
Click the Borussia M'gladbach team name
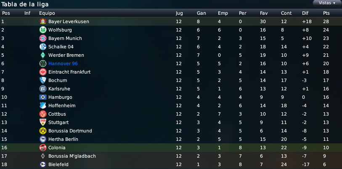(x=72, y=156)
